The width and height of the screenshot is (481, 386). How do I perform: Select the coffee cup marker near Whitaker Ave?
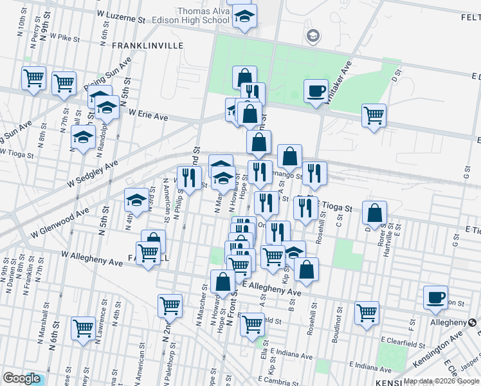pyautogui.click(x=316, y=91)
